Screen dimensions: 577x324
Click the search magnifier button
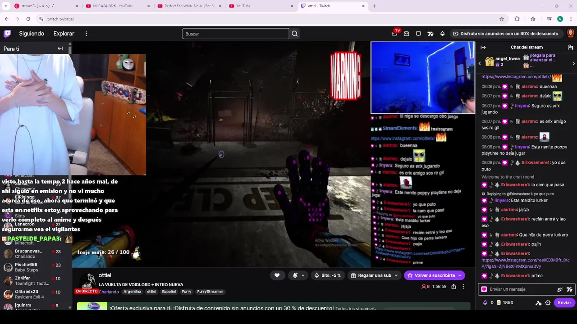click(294, 34)
